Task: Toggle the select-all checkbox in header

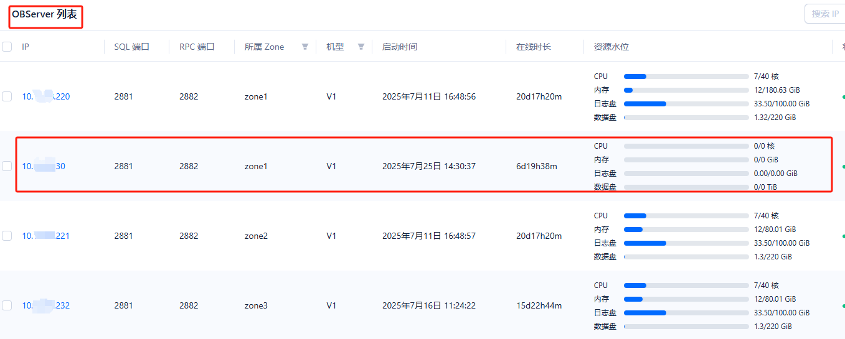Action: 7,47
